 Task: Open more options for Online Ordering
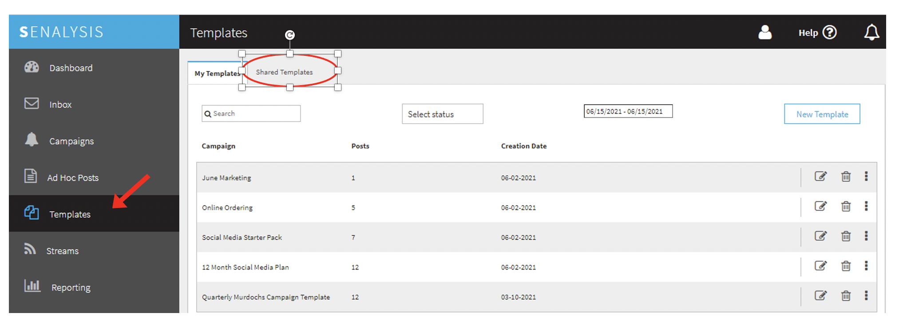866,206
